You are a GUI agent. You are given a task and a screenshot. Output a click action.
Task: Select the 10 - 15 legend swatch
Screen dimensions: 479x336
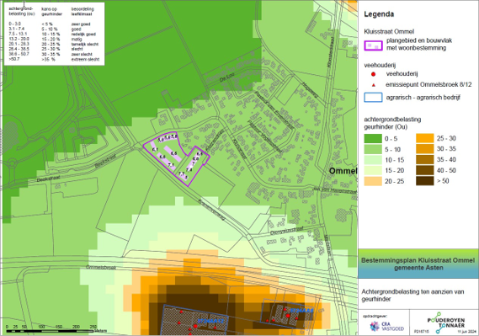click(373, 160)
